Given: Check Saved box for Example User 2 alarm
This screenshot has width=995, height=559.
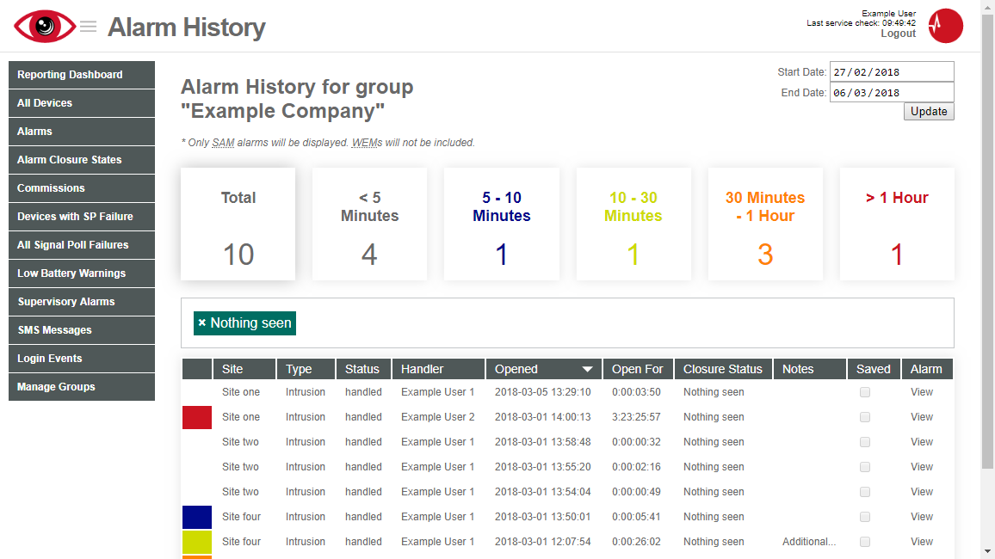Looking at the screenshot, I should pos(865,417).
